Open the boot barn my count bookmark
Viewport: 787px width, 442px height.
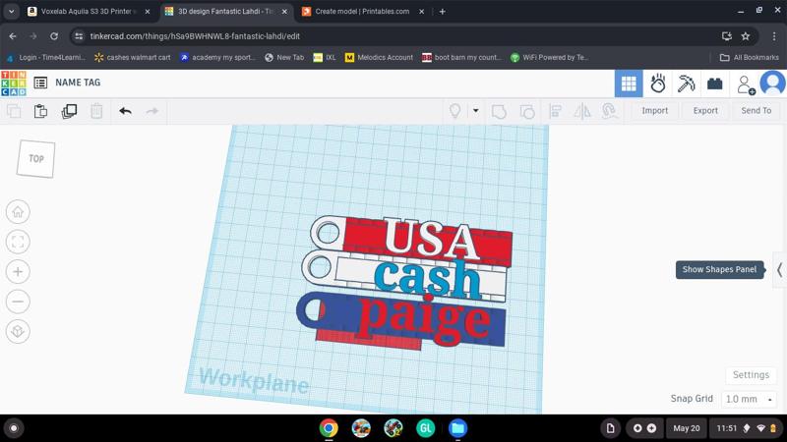point(461,58)
